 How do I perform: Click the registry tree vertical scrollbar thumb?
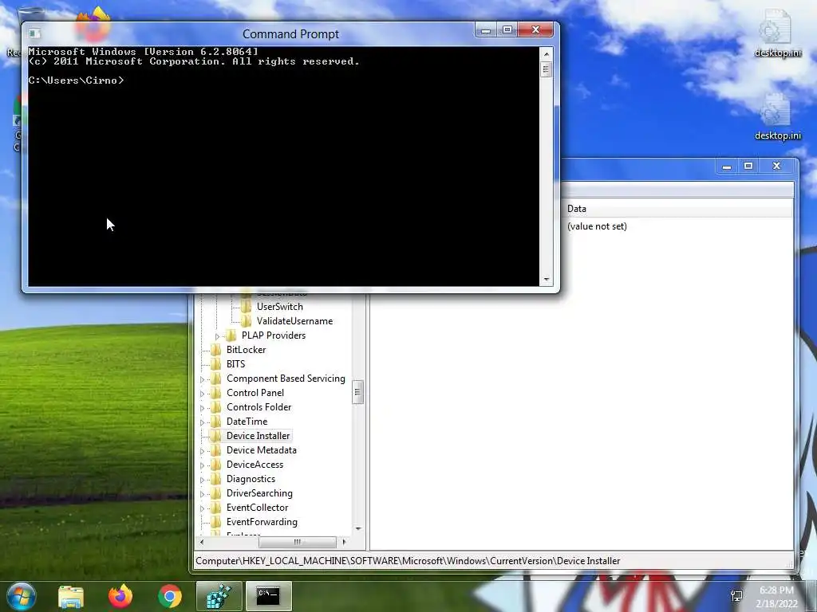pyautogui.click(x=357, y=392)
